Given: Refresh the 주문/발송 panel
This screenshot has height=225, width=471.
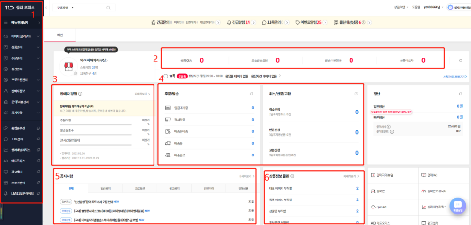Looking at the screenshot, I should pyautogui.click(x=253, y=94).
